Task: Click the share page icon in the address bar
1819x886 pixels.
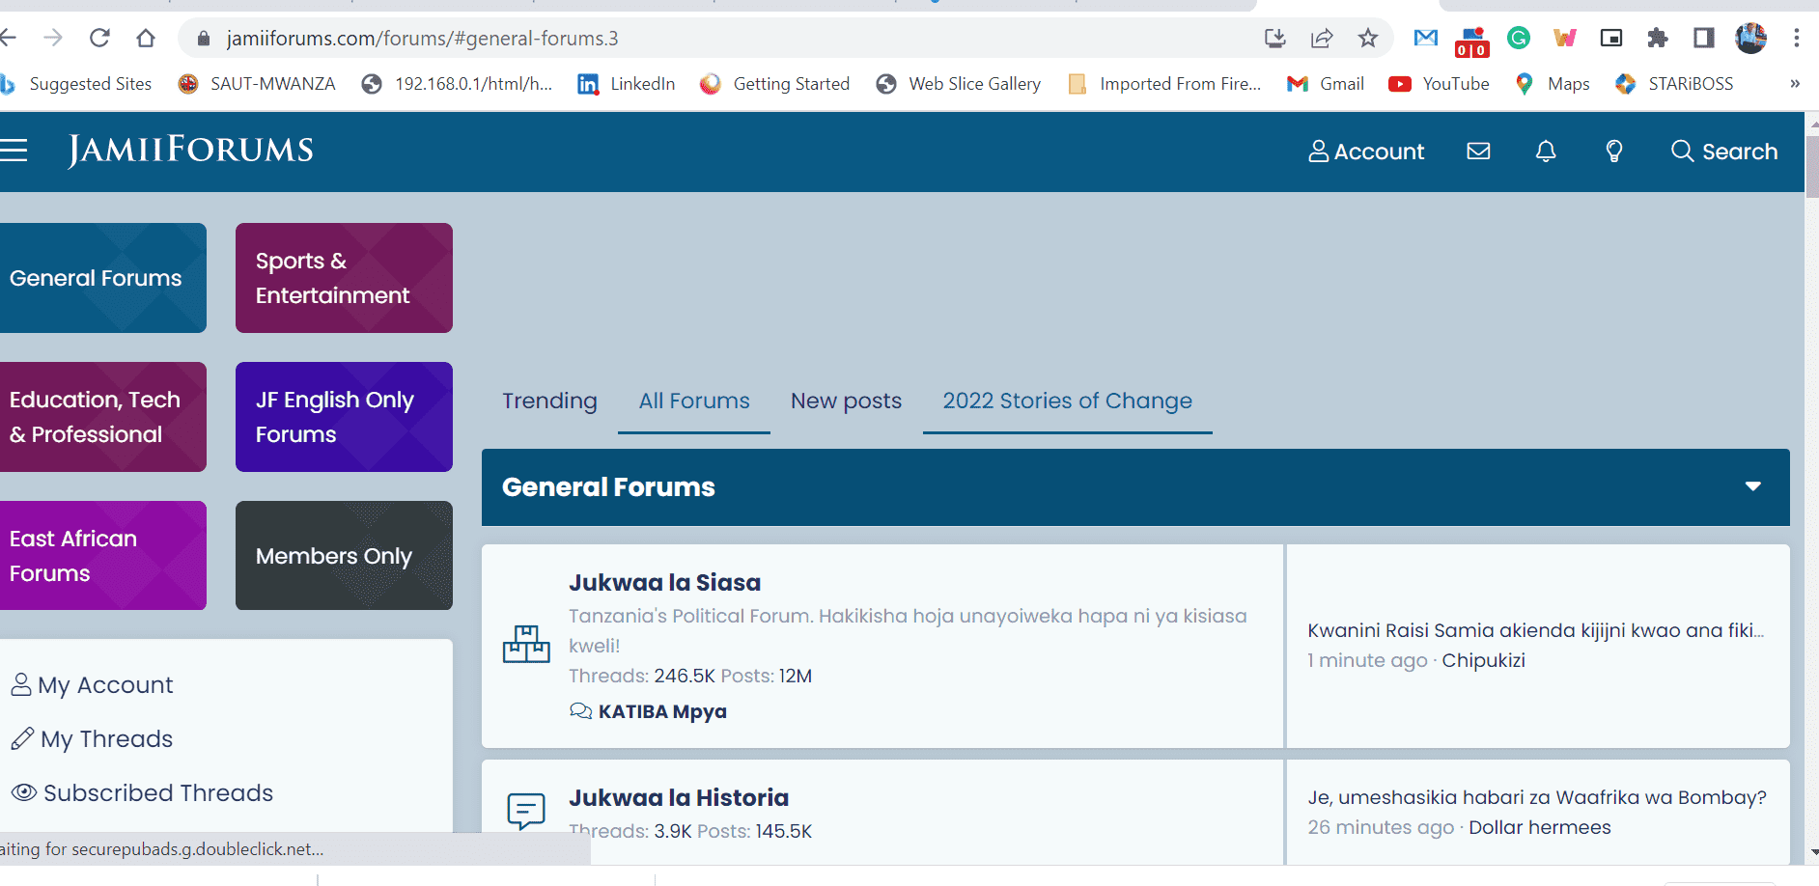Action: 1322,38
